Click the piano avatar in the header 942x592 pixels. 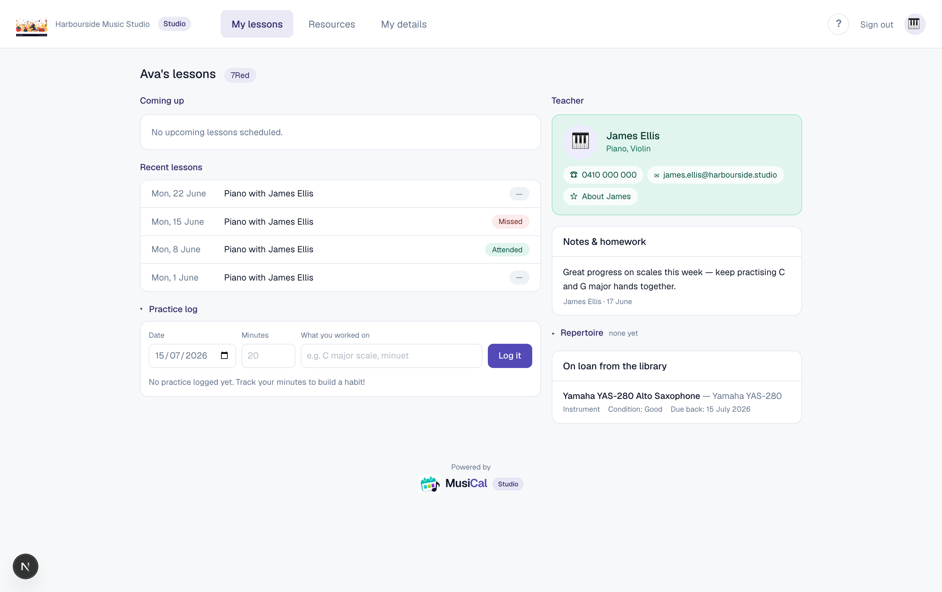914,24
